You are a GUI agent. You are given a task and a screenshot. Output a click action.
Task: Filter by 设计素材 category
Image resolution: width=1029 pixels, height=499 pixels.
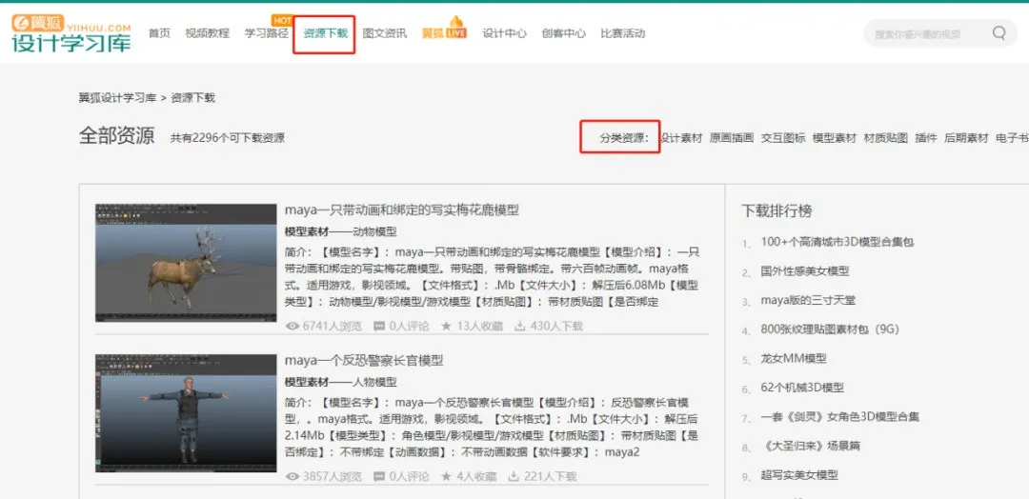click(681, 138)
